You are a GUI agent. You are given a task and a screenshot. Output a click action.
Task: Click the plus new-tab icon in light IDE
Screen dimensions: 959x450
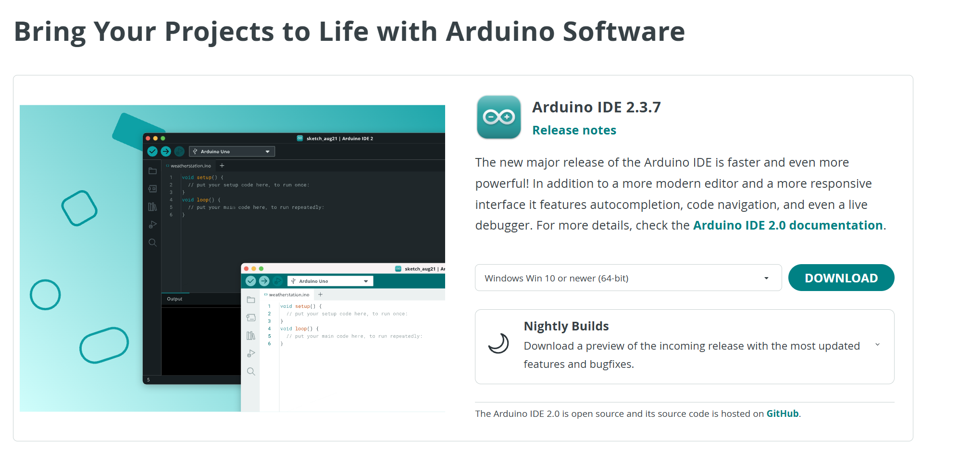pos(321,294)
